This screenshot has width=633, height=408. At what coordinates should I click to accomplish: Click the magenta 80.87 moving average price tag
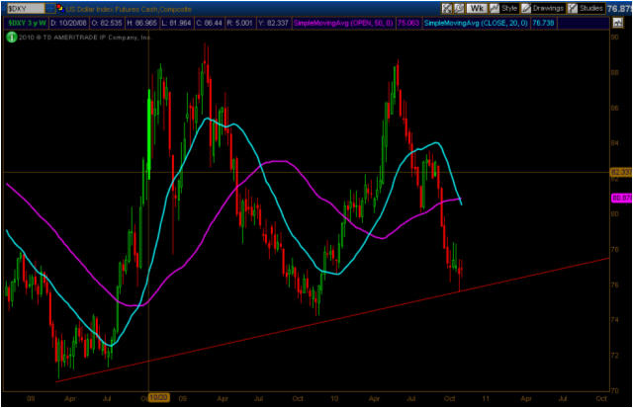(620, 199)
